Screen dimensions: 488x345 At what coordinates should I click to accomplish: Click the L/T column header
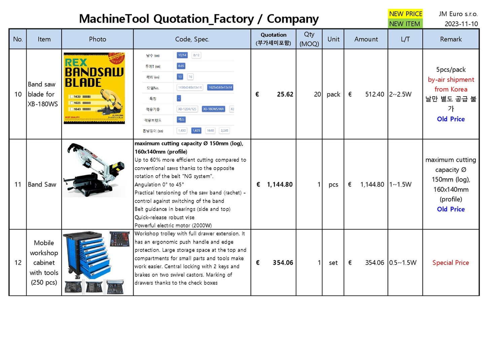coord(405,39)
